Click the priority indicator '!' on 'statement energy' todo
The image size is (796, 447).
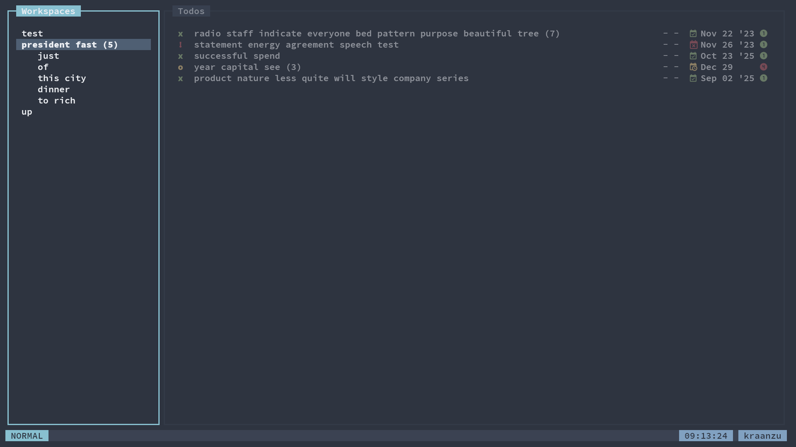coord(180,44)
